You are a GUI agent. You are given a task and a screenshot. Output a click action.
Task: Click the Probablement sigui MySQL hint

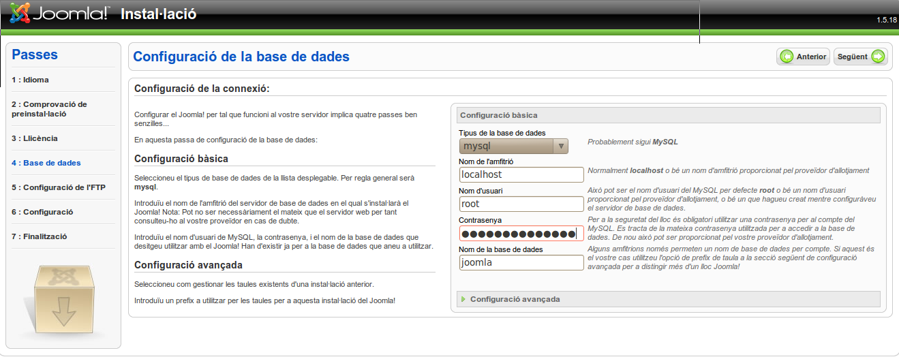(633, 142)
